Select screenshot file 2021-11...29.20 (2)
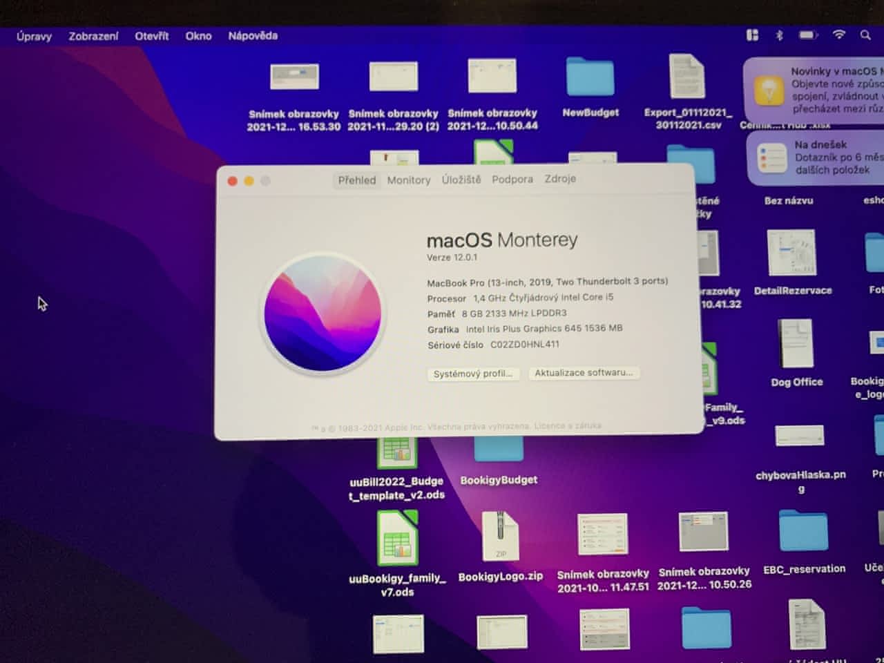884x663 pixels. (394, 77)
